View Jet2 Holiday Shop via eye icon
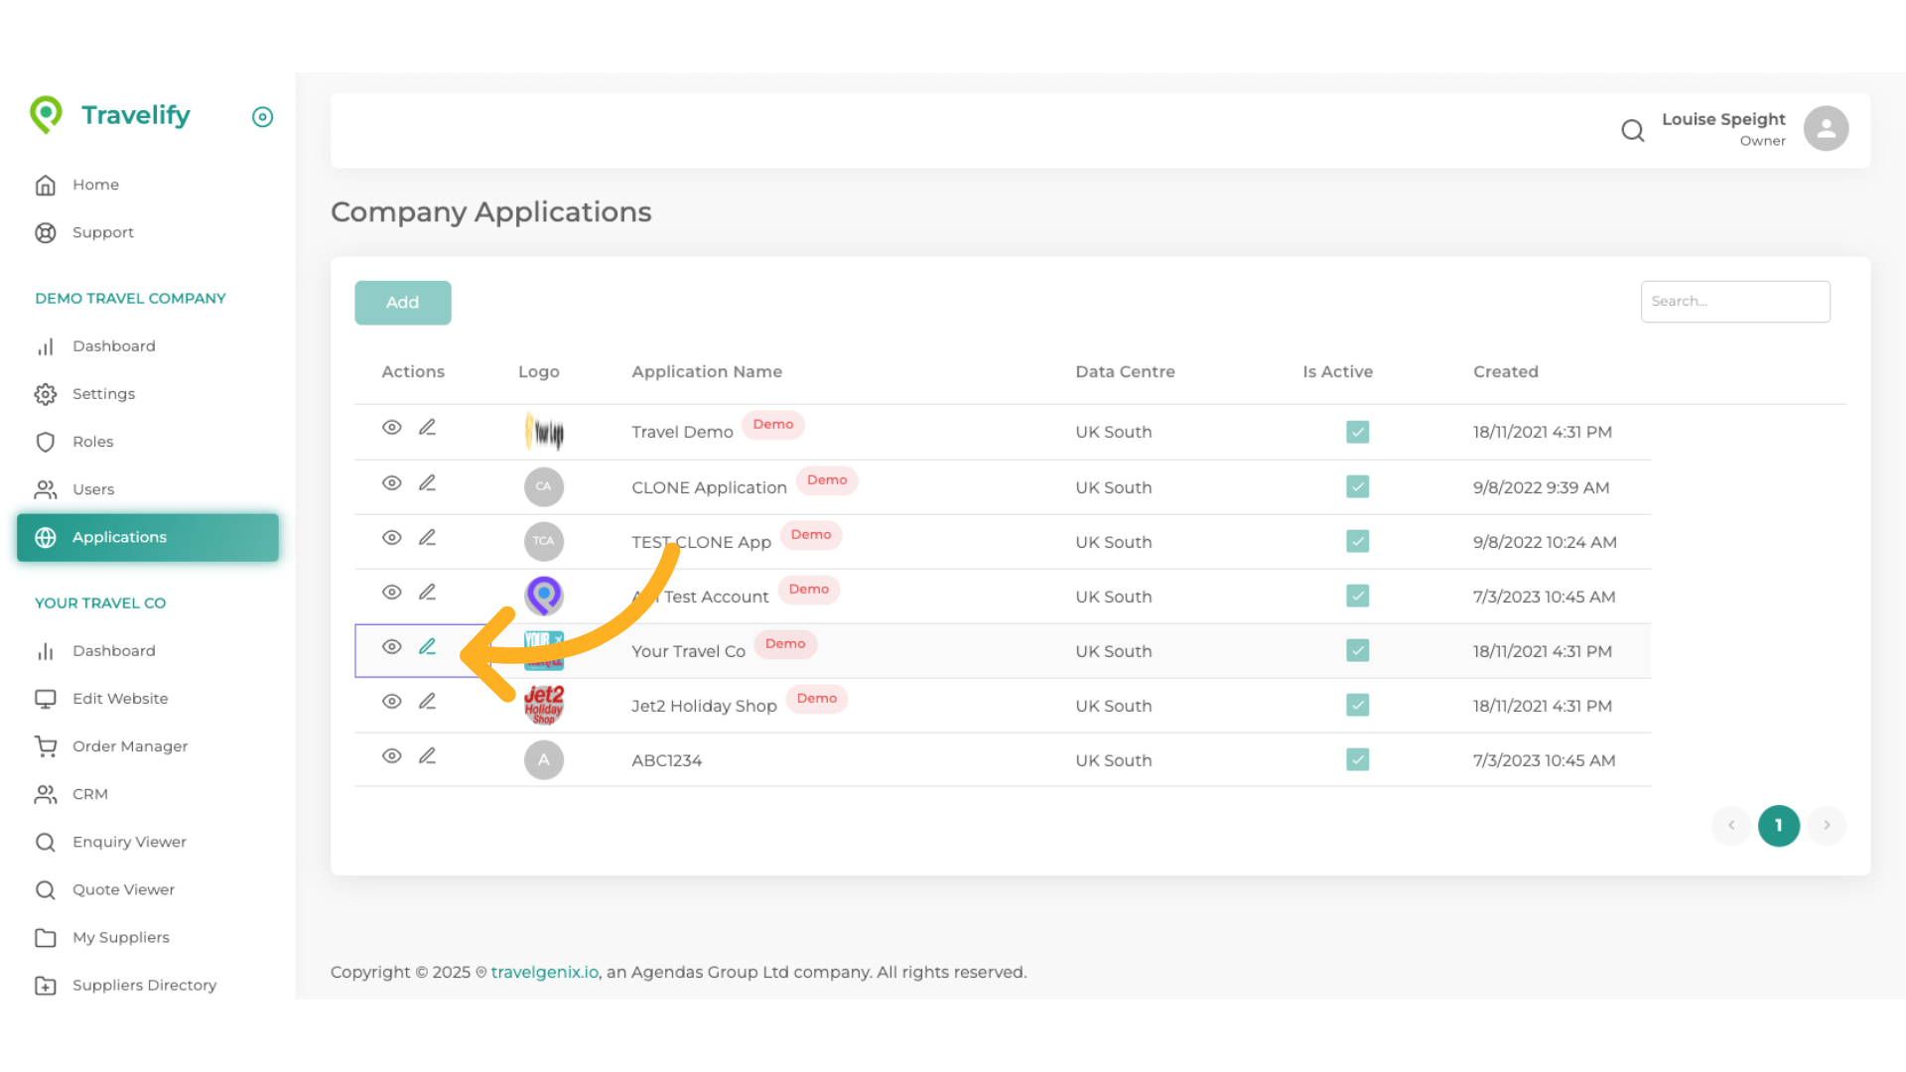This screenshot has width=1906, height=1072. click(x=391, y=701)
